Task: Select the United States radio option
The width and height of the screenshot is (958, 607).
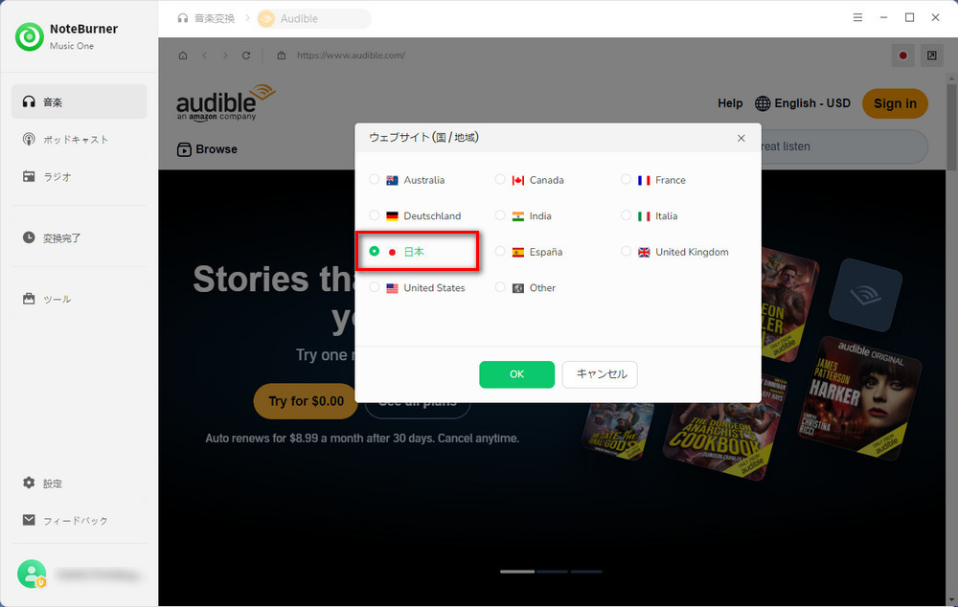Action: coord(374,287)
